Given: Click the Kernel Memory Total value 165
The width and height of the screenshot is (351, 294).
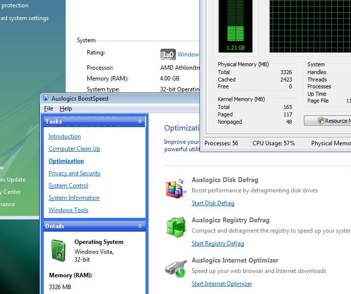Looking at the screenshot, I should pos(288,107).
